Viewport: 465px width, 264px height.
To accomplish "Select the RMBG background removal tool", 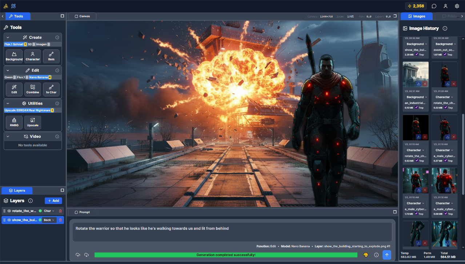I will (14, 122).
